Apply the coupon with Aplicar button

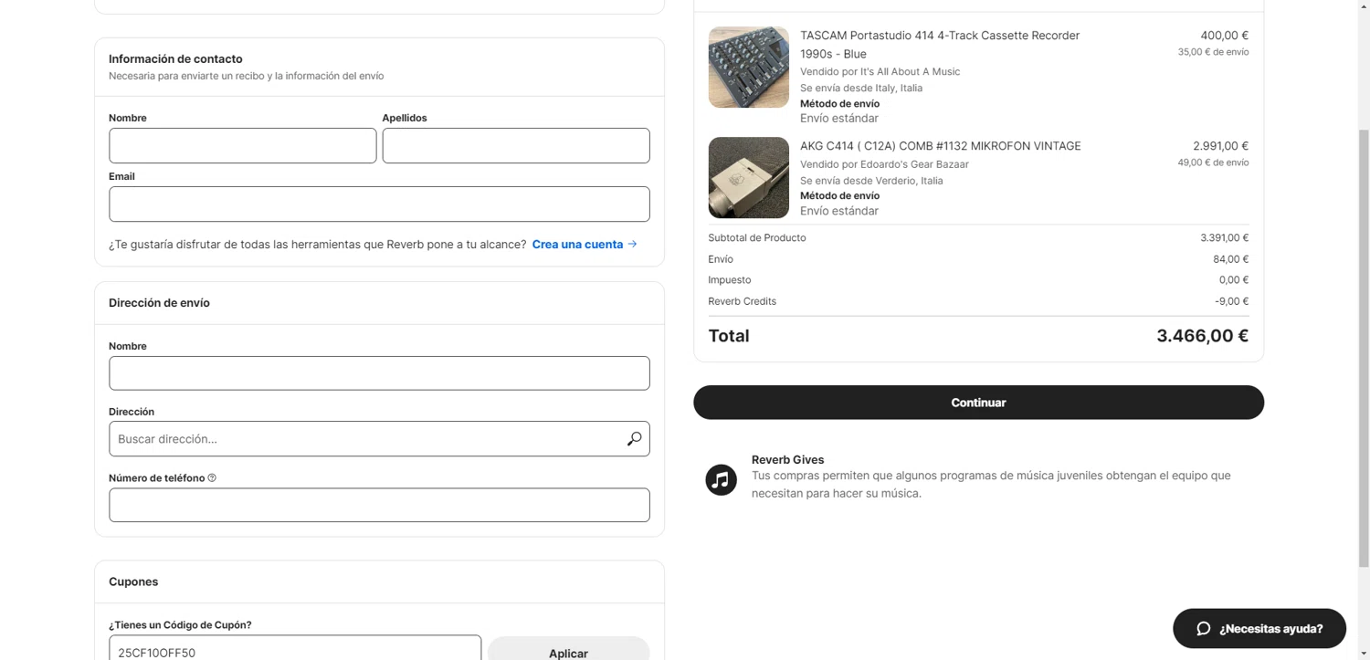click(x=568, y=652)
